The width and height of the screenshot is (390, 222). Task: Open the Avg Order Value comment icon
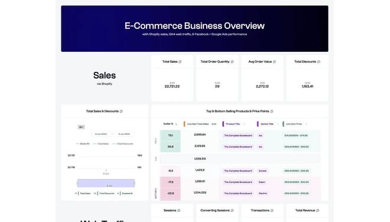point(274,62)
